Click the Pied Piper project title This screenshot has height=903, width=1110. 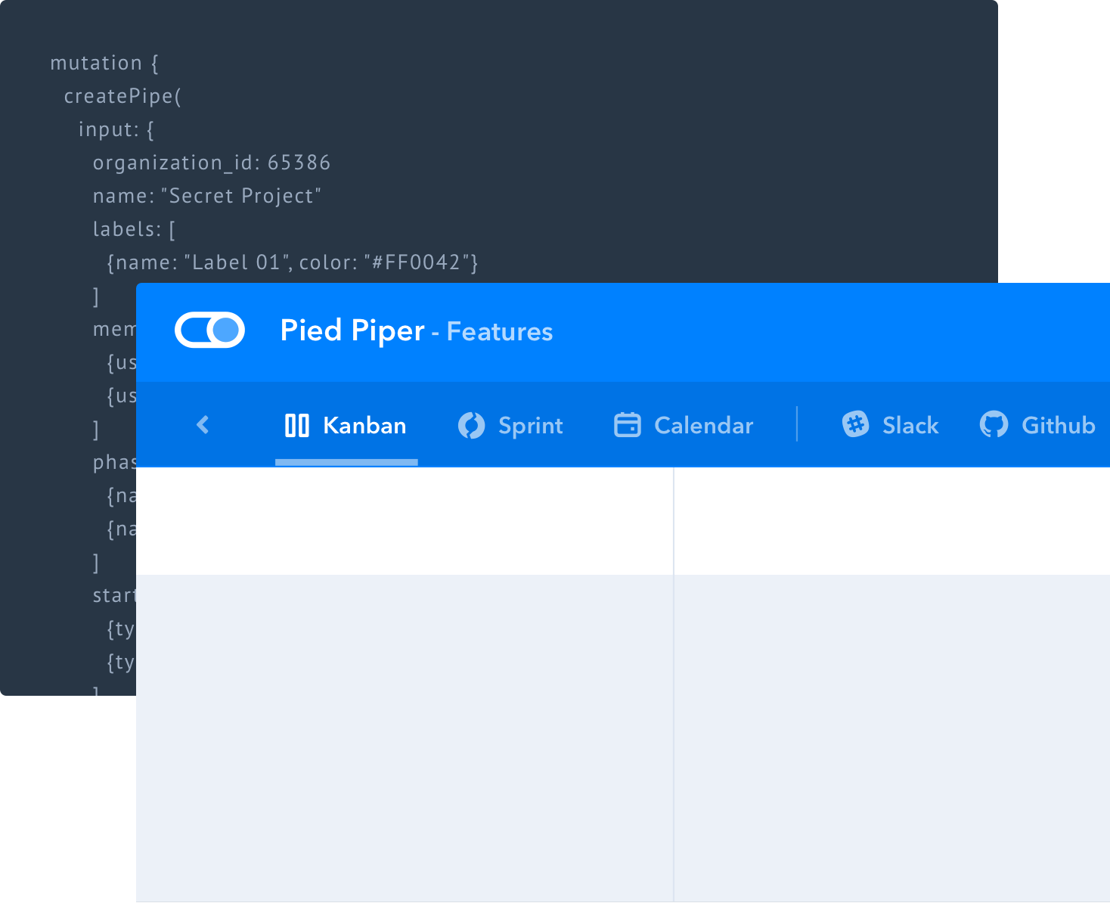[x=352, y=330]
